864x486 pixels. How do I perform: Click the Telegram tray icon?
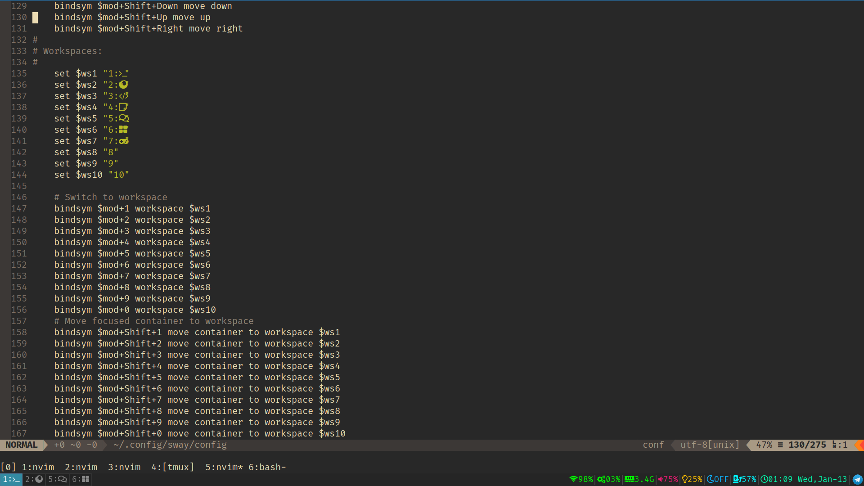[x=857, y=479]
